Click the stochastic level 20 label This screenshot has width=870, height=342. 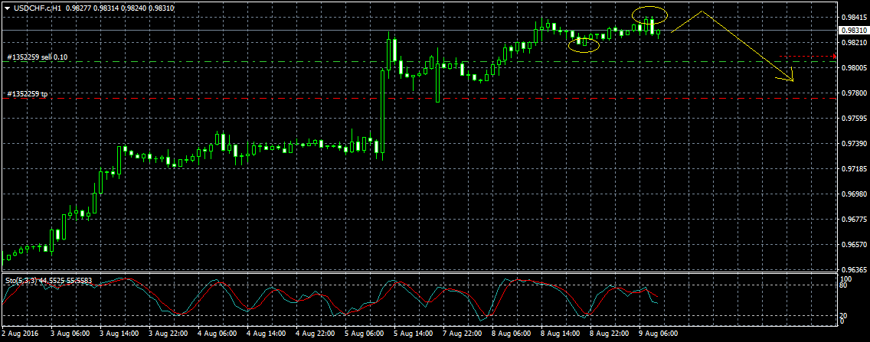pyautogui.click(x=845, y=315)
